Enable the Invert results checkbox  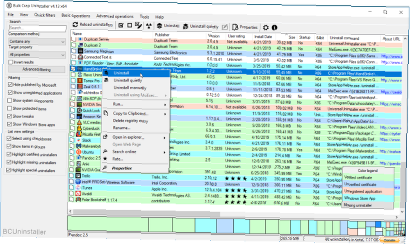tap(11, 62)
